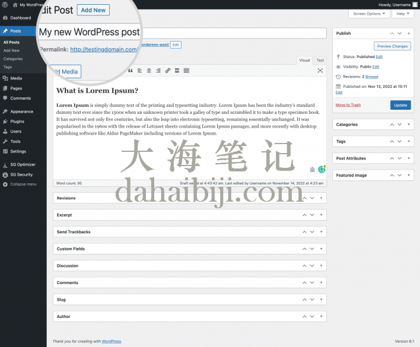Viewport: 420px width, 347px height.
Task: Open the Screen Options dropdown
Action: tap(369, 14)
